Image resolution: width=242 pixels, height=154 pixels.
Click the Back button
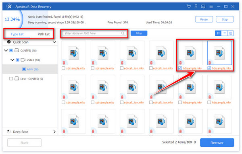[x=24, y=143]
